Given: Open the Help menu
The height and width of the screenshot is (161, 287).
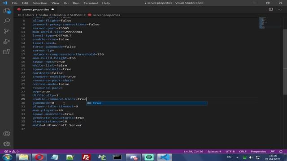Looking at the screenshot, I should coord(106,3).
